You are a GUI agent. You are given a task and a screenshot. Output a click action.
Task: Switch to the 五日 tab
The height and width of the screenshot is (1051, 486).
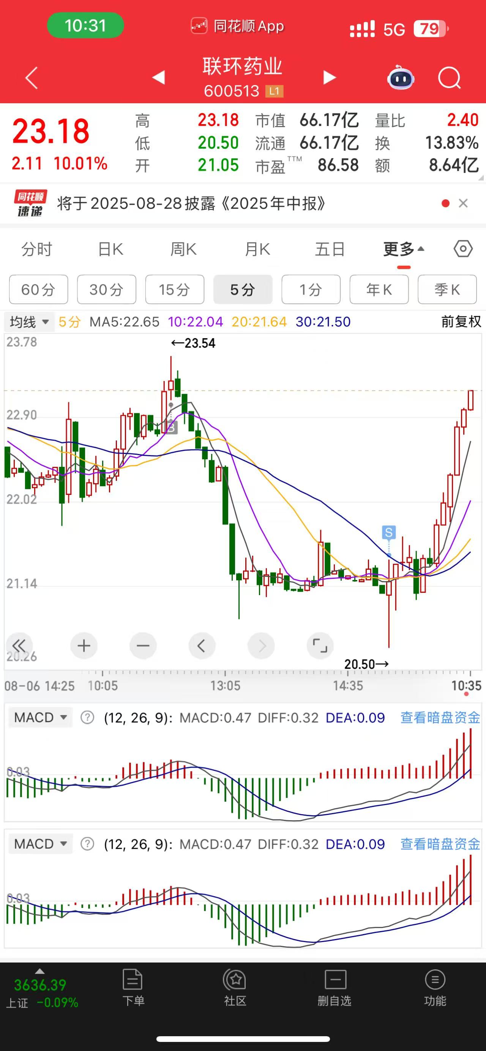(330, 249)
